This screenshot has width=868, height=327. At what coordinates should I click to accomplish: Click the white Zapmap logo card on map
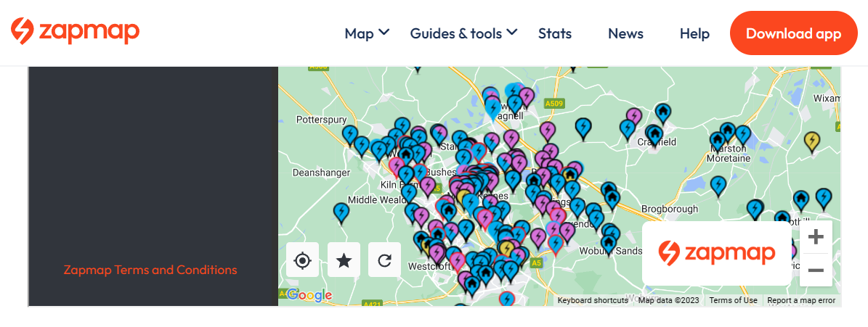(716, 254)
